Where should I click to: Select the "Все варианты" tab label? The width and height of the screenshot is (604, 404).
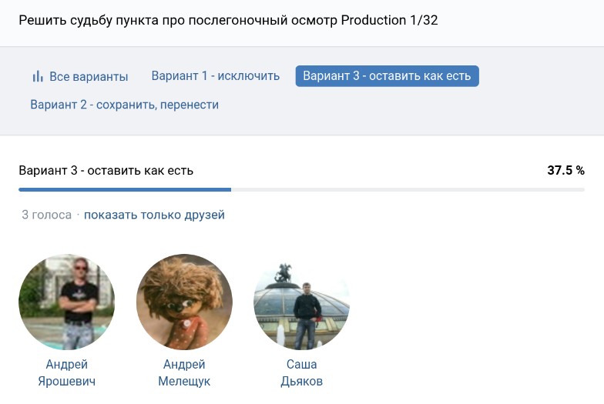[89, 77]
